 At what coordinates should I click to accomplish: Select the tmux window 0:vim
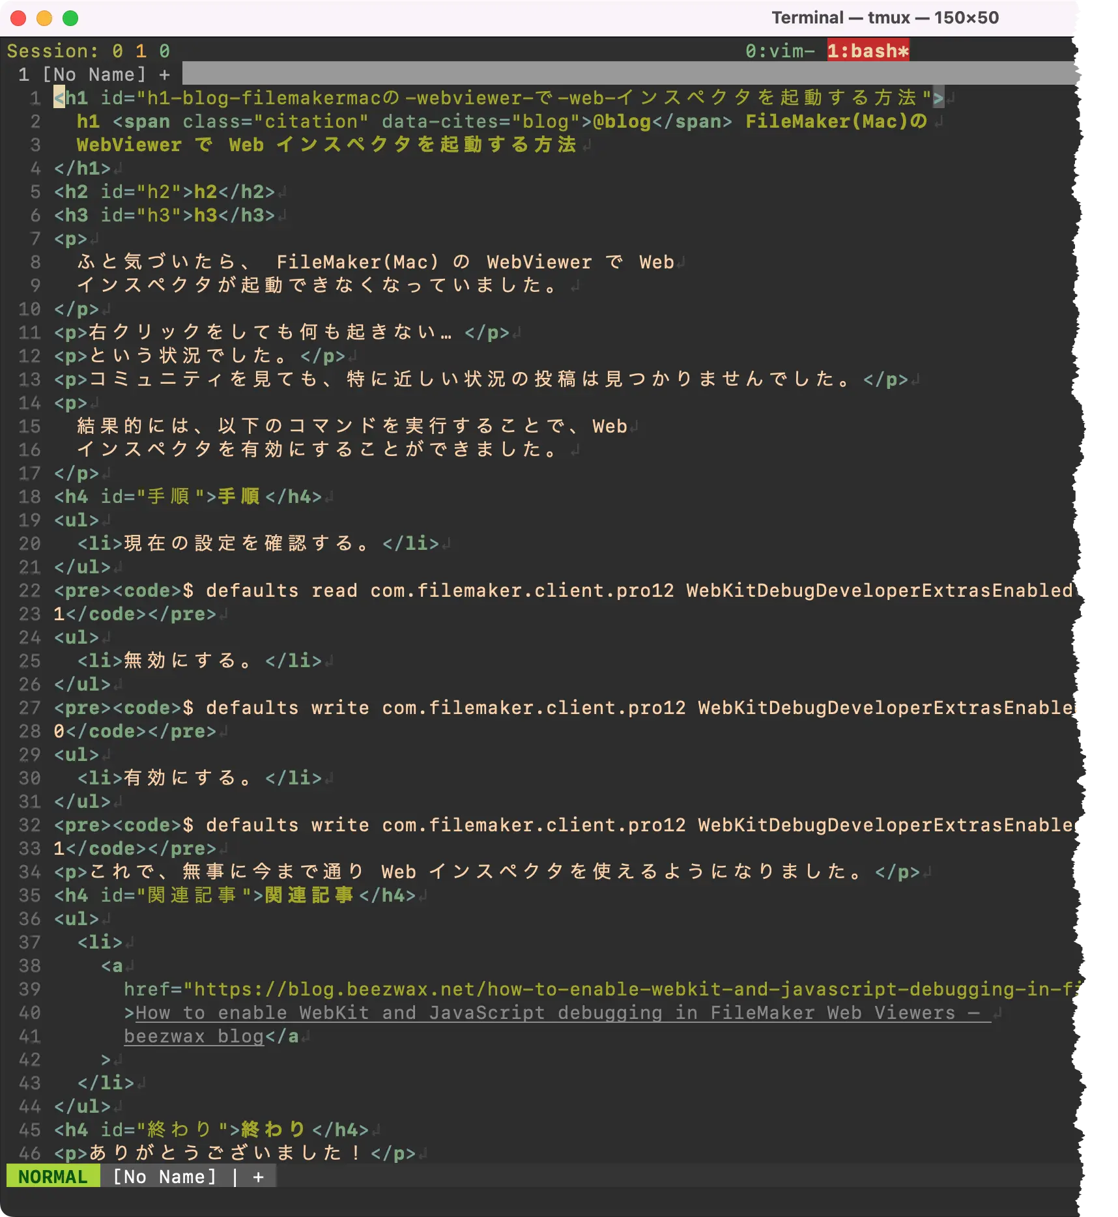coord(779,51)
